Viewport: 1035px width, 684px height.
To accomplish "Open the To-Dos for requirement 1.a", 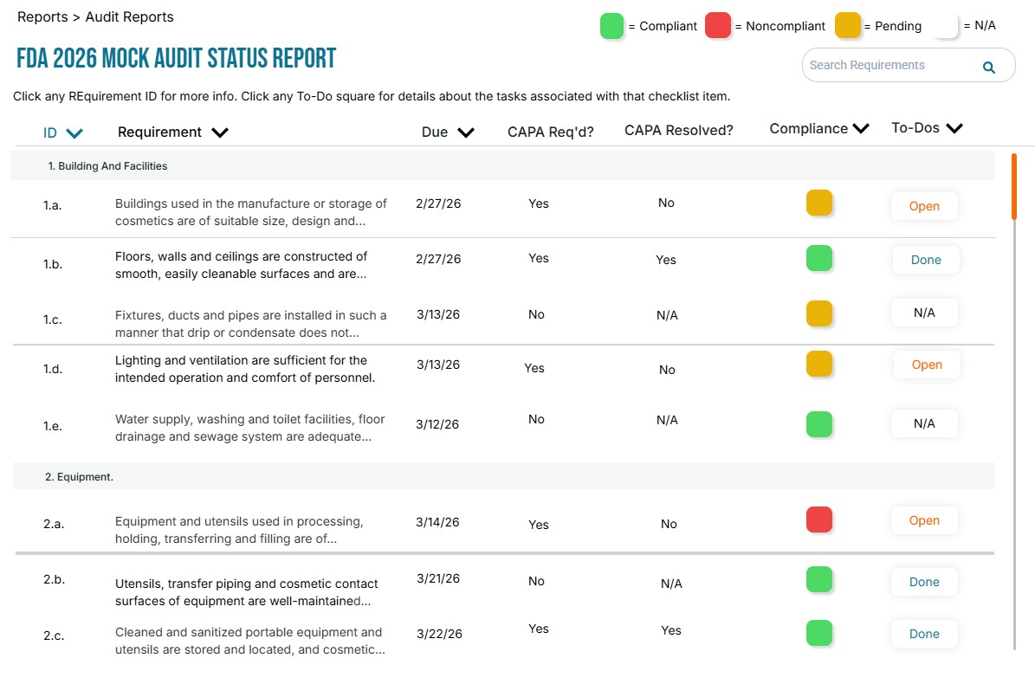I will (924, 206).
